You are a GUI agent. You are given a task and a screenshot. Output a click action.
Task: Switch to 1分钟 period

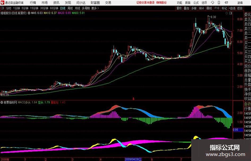[x=16, y=8]
